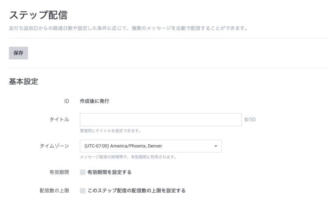The width and height of the screenshot is (328, 202).
Task: Click the タイトル field label
Action: tap(59, 119)
